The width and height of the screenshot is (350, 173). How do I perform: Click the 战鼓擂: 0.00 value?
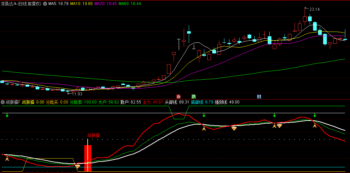point(33,102)
